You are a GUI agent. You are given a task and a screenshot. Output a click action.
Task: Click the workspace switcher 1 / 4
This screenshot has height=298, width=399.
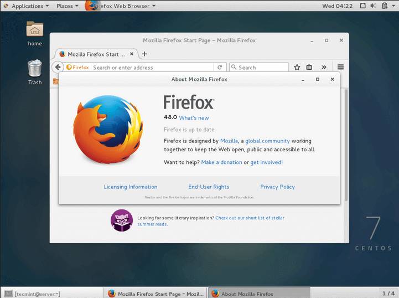[388, 294]
